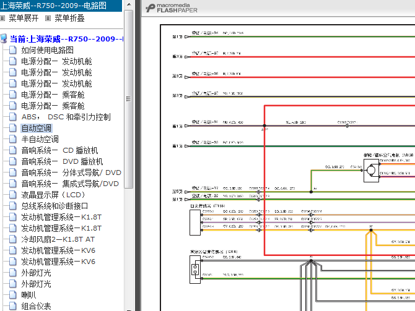Click the evaporator temperature sensor component symbol
The image size is (415, 311).
coord(195,270)
